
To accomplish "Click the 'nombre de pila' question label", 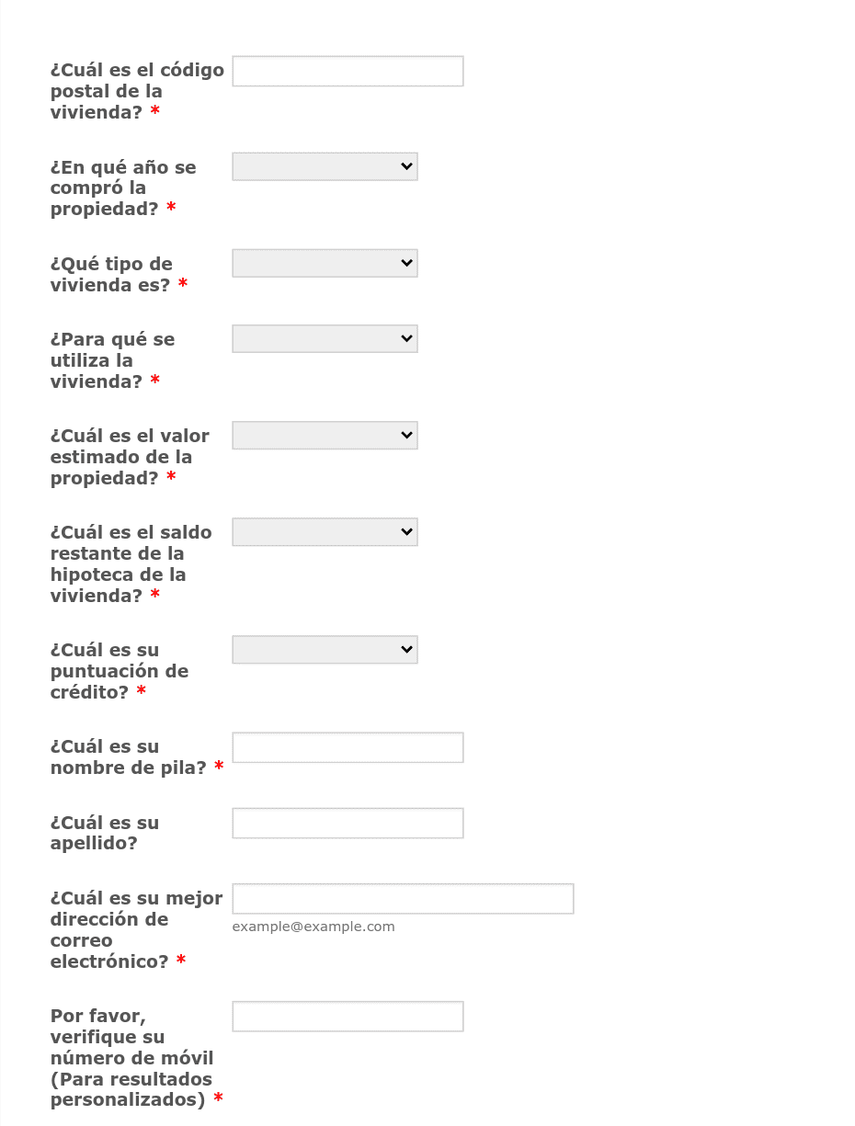I will click(137, 756).
